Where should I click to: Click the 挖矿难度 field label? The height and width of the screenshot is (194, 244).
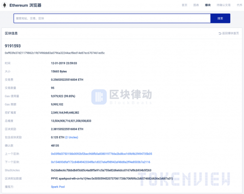click(x=10, y=112)
